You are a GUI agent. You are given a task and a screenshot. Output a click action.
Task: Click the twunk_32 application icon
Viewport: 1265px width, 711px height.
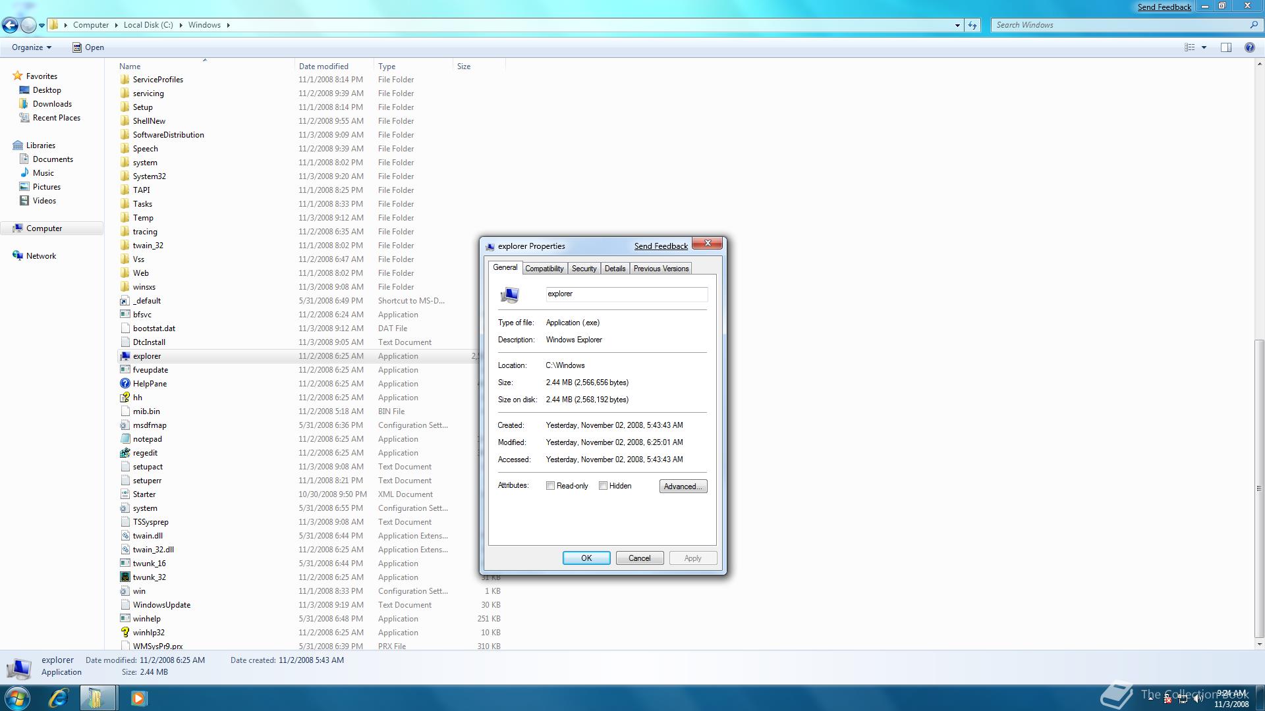pyautogui.click(x=125, y=577)
